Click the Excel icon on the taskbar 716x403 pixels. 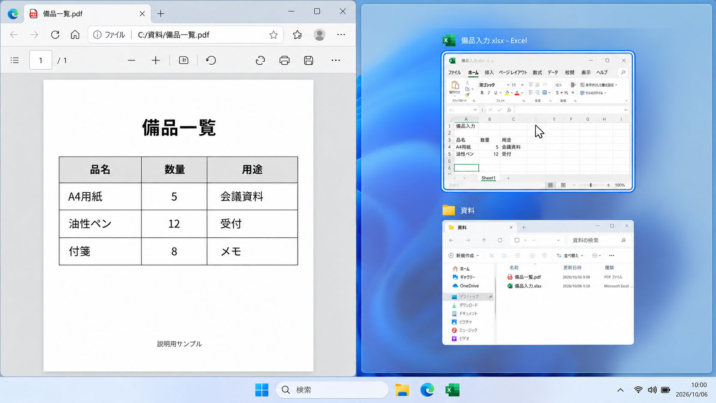[x=452, y=390]
